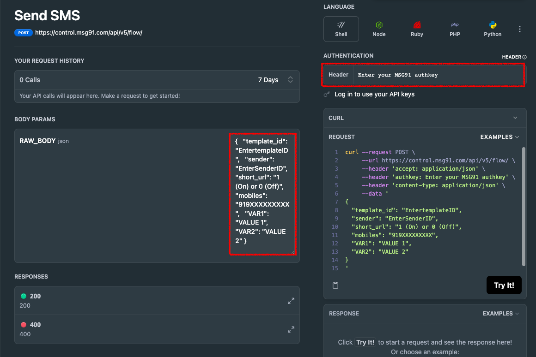
Task: Click the AUTHENTICATION section heading
Action: point(348,56)
